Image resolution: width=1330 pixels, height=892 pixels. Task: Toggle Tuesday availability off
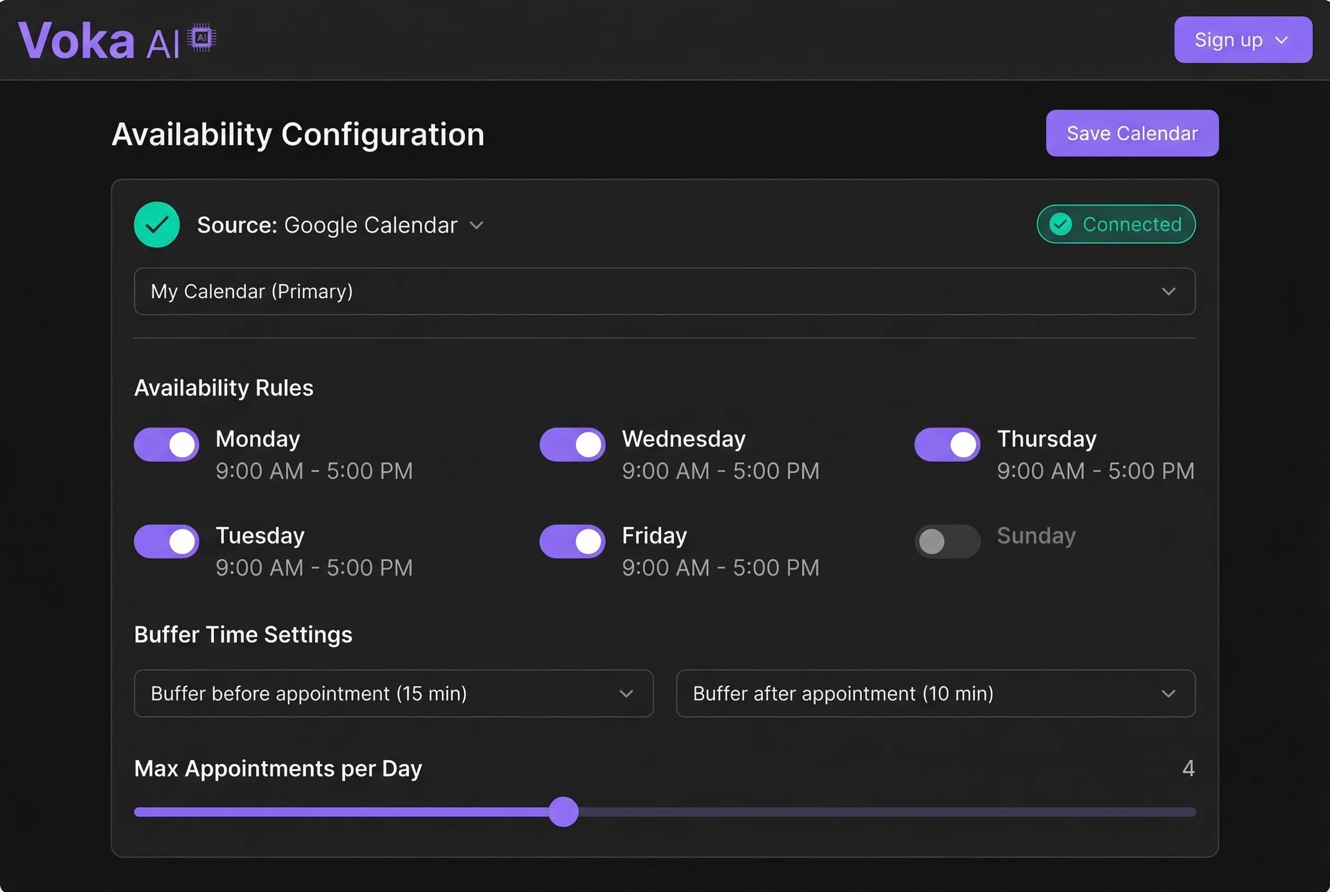click(166, 541)
